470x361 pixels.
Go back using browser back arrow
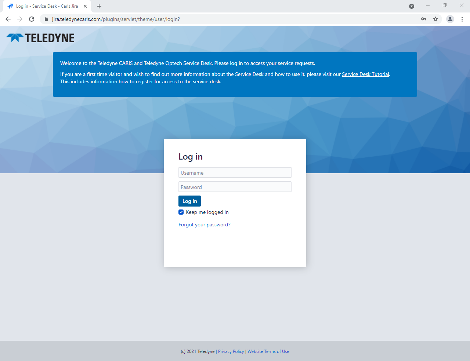pos(8,19)
